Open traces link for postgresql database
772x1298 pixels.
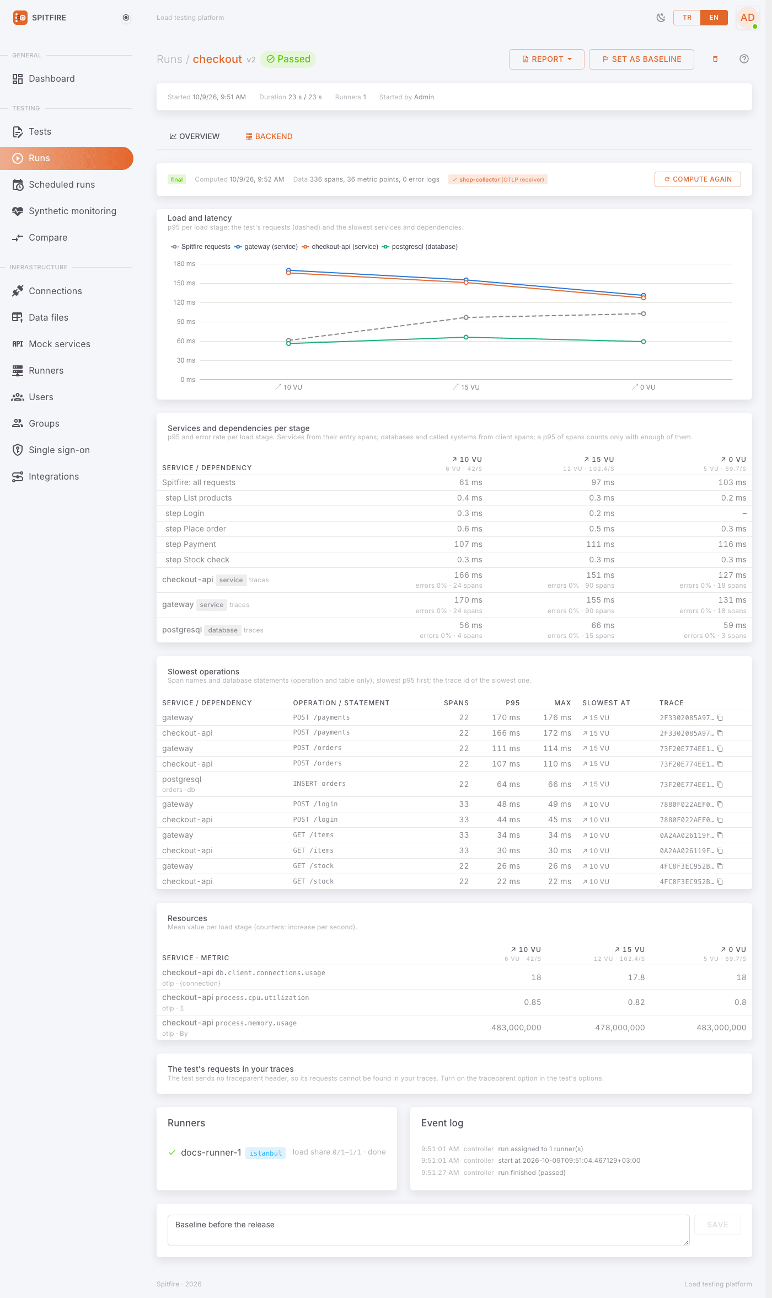(254, 630)
